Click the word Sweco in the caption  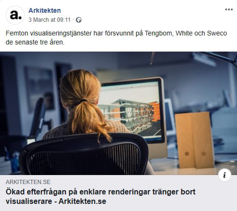(x=217, y=33)
